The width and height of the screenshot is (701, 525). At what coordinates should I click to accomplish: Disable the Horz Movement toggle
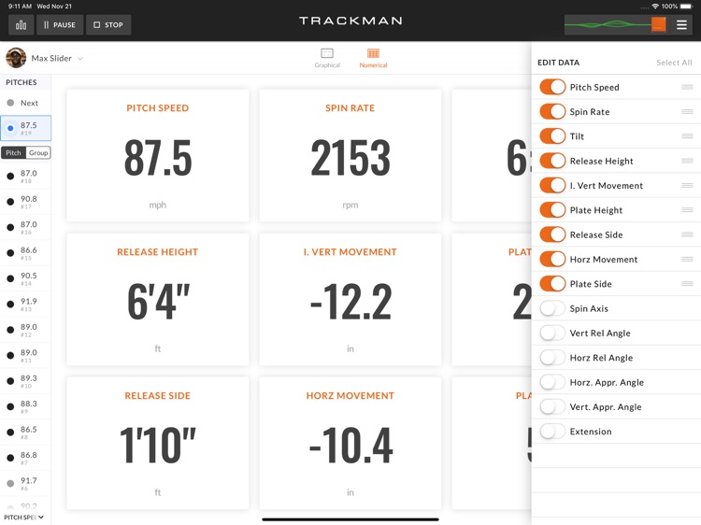[x=552, y=259]
